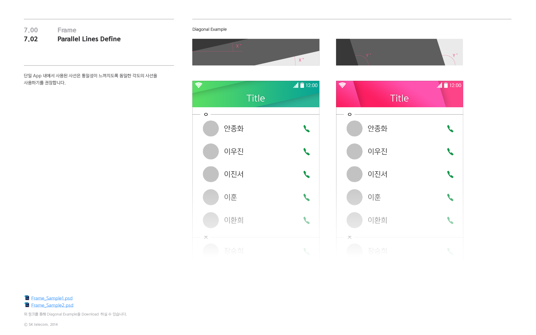Tap the call icon next to 안종화 in green mockup
Image resolution: width=536 pixels, height=335 pixels.
tap(306, 129)
